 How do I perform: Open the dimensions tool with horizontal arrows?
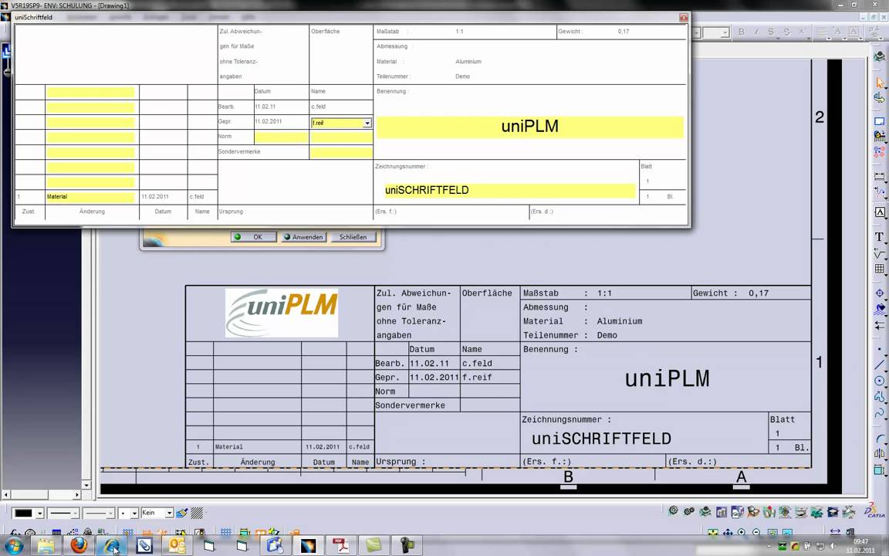(x=880, y=176)
